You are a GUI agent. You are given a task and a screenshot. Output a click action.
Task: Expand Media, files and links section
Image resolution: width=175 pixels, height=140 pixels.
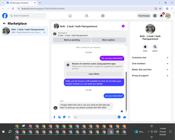(150, 70)
